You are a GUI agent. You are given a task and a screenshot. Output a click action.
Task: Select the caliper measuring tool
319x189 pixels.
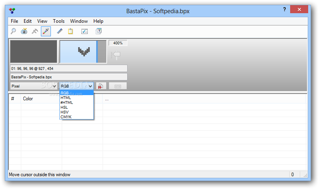click(x=35, y=31)
